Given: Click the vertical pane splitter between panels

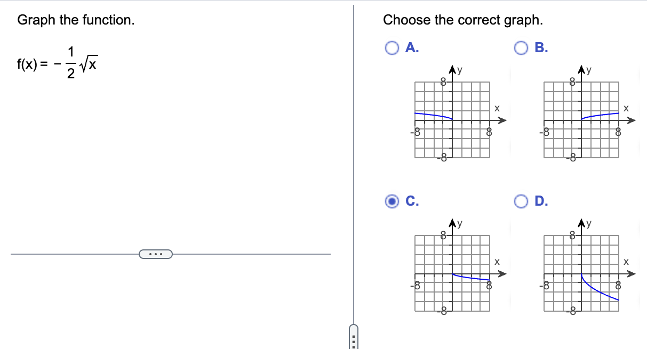Looking at the screenshot, I should point(354,160).
